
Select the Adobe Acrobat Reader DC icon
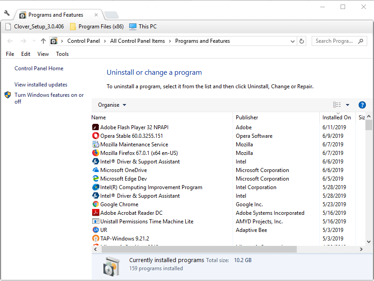pyautogui.click(x=95, y=213)
